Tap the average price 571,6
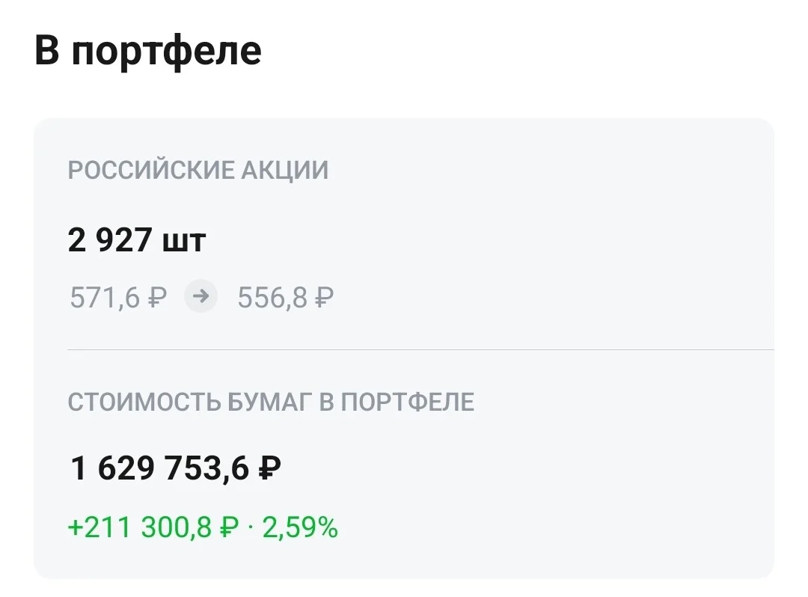Screen dimensions: 808x597 (x=105, y=298)
